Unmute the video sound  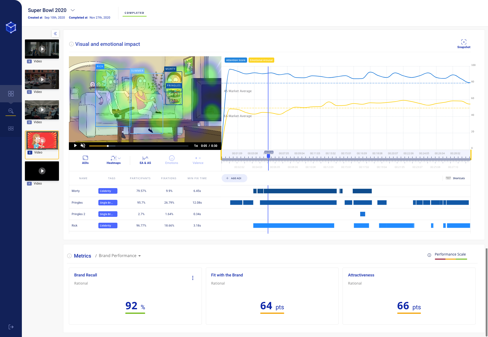83,146
